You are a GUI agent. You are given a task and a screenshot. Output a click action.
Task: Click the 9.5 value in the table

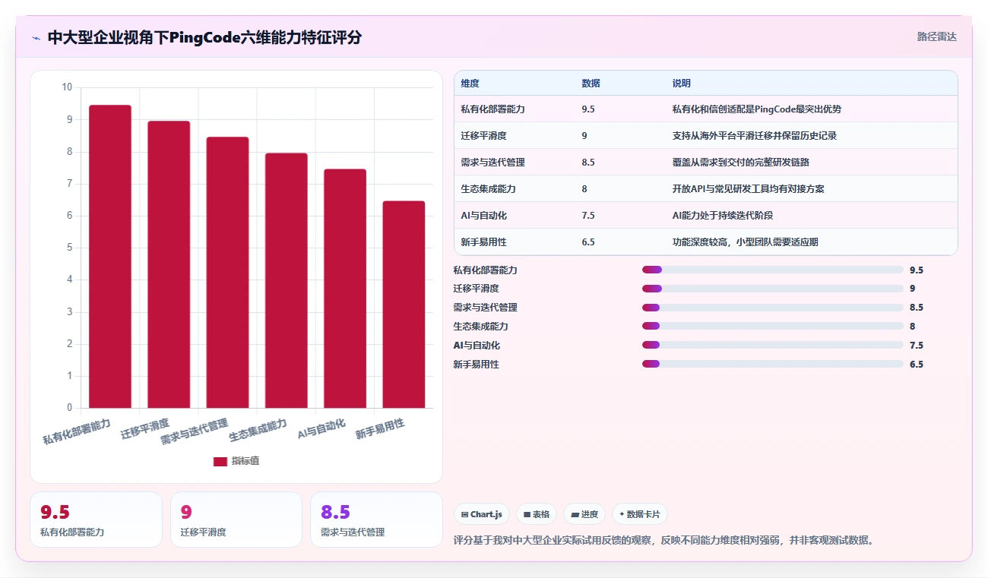588,109
